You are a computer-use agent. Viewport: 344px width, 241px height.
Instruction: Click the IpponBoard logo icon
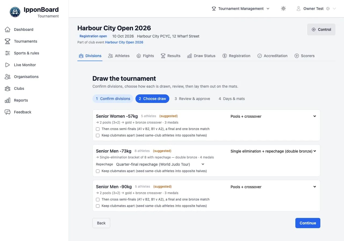[x=15, y=12]
